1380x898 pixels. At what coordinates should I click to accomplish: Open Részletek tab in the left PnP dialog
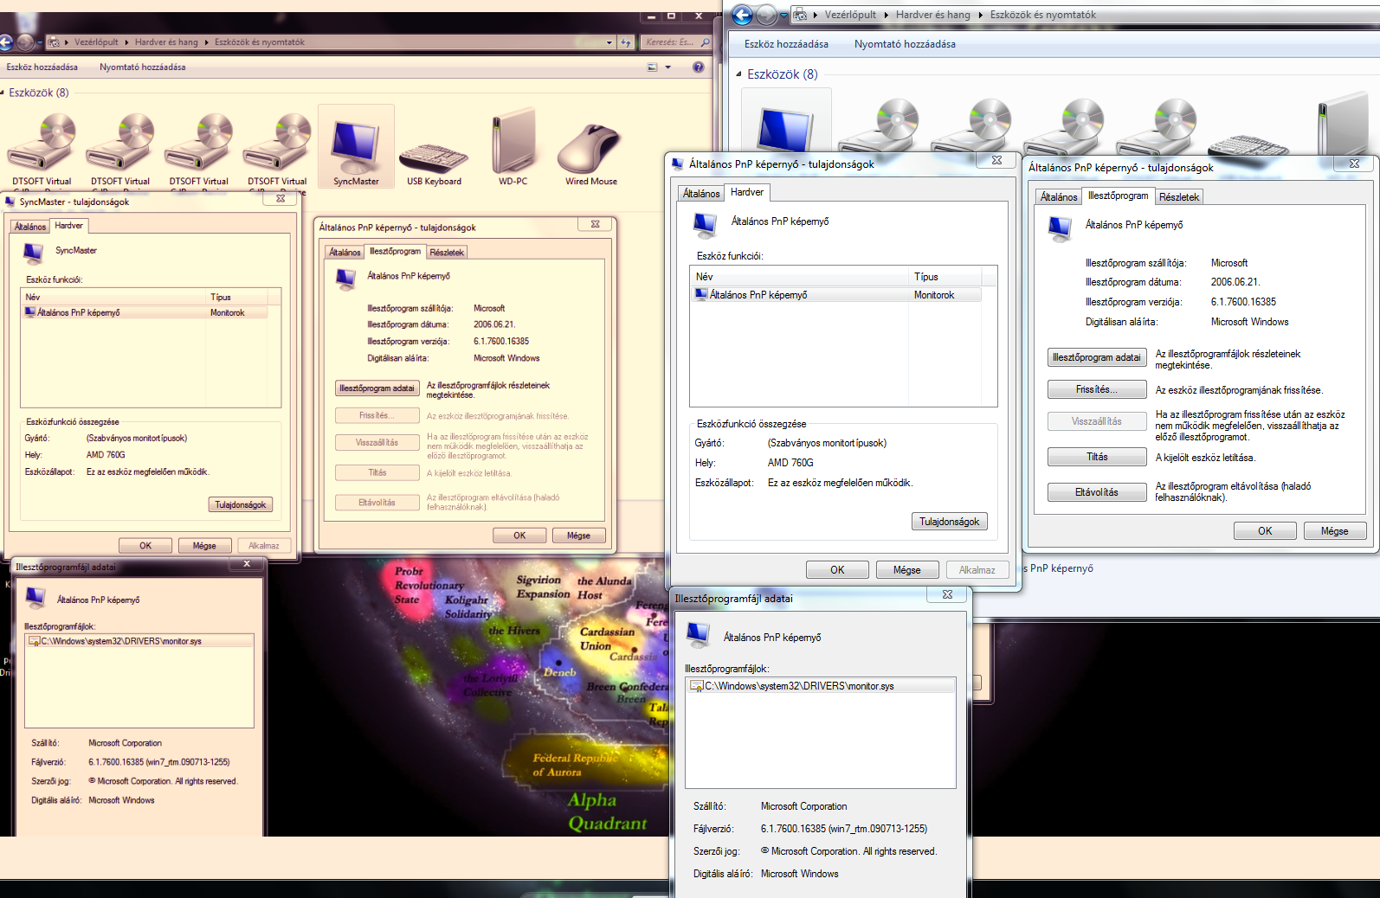pyautogui.click(x=447, y=253)
